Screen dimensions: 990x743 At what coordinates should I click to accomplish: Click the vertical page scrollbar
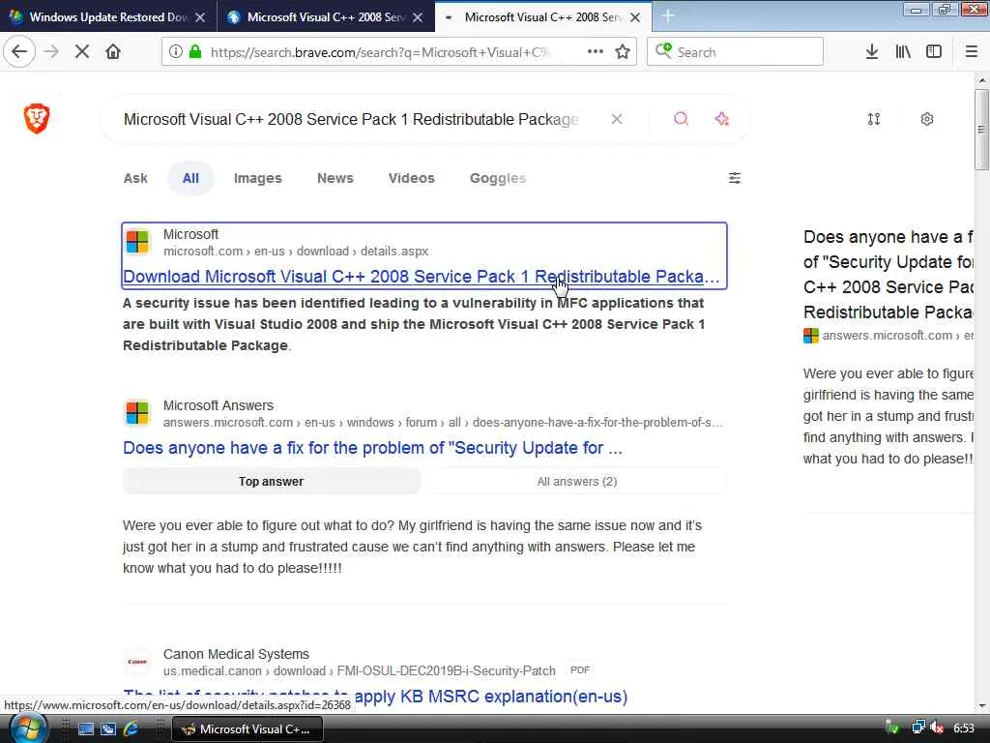point(982,130)
